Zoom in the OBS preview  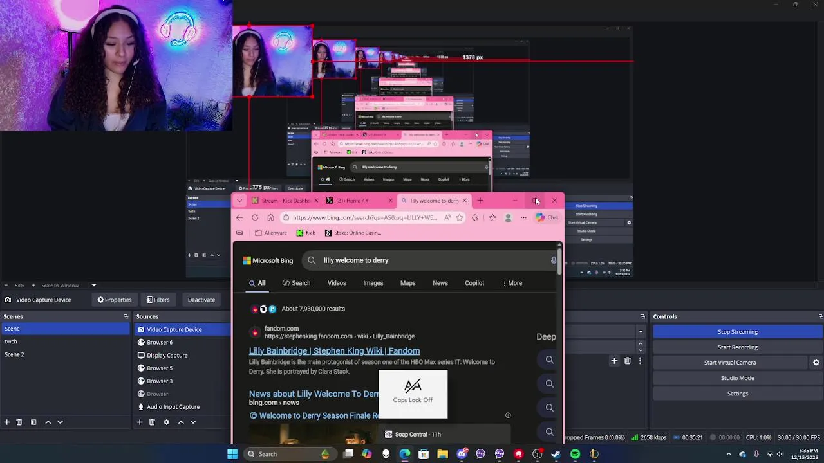click(x=34, y=285)
